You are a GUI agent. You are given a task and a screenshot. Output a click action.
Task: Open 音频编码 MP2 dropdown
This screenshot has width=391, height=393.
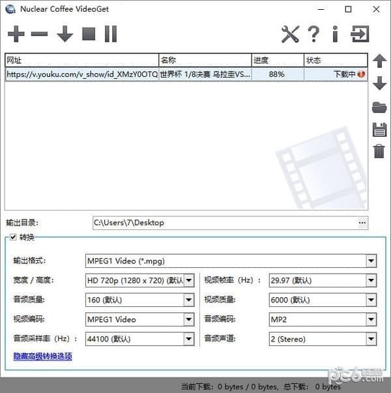[371, 319]
